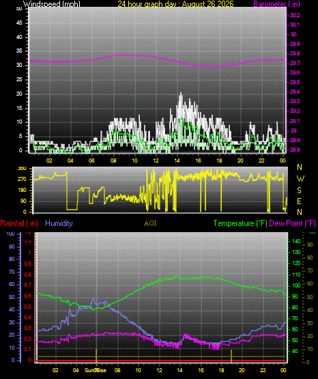Click the "120" temperature axis value
Image resolution: width=318 pixels, height=379 pixels.
pos(296,263)
